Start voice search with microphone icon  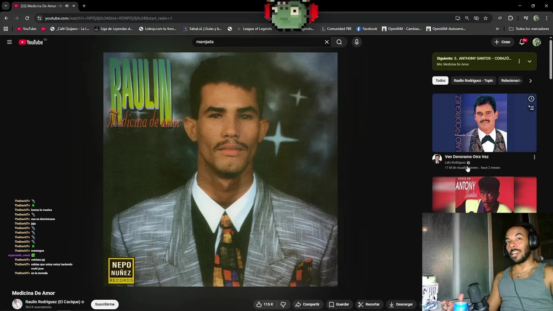(356, 42)
